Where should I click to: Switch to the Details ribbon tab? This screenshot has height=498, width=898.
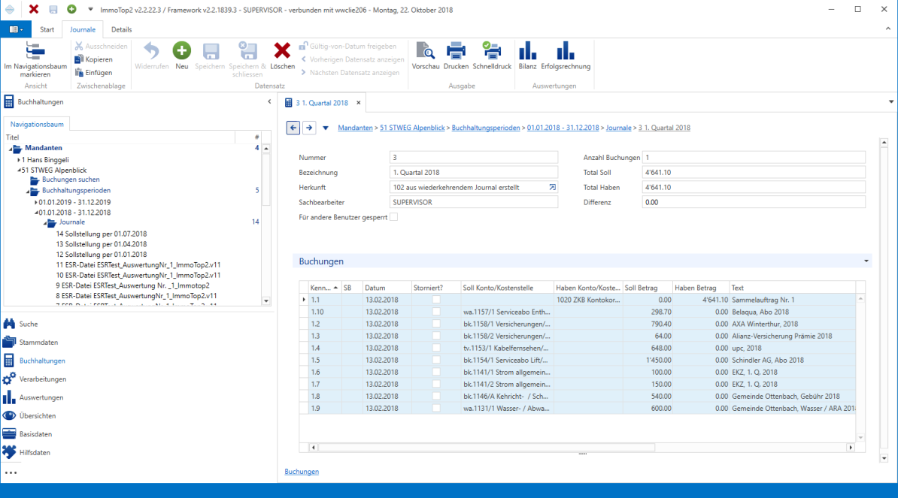(121, 30)
